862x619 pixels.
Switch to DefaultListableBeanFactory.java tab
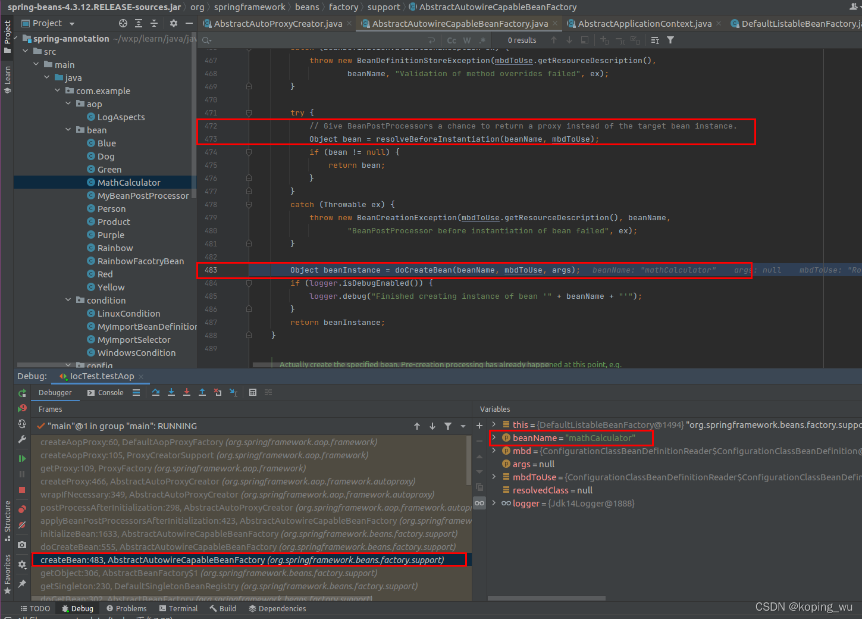(x=795, y=24)
